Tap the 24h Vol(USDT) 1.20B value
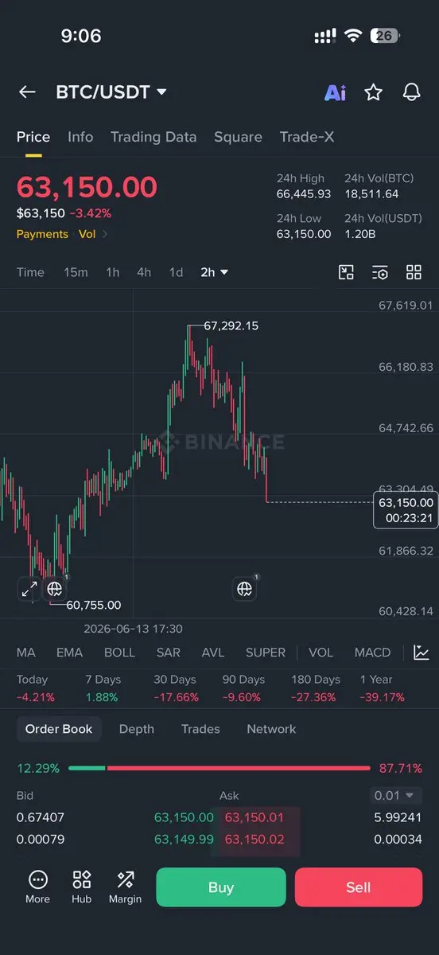Viewport: 439px width, 955px height. click(x=360, y=234)
